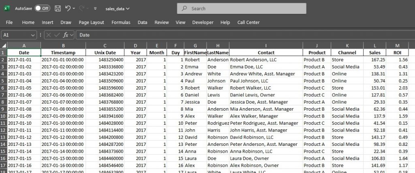
Task: Open the File menu
Action: 9,22
